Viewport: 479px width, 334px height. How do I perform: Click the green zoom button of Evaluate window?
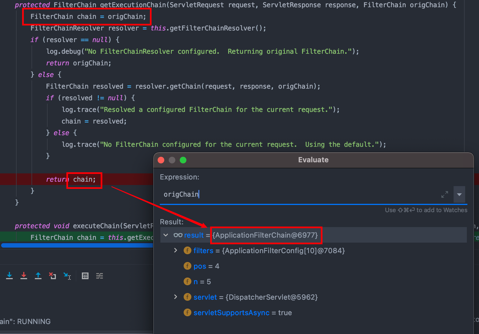tap(183, 160)
